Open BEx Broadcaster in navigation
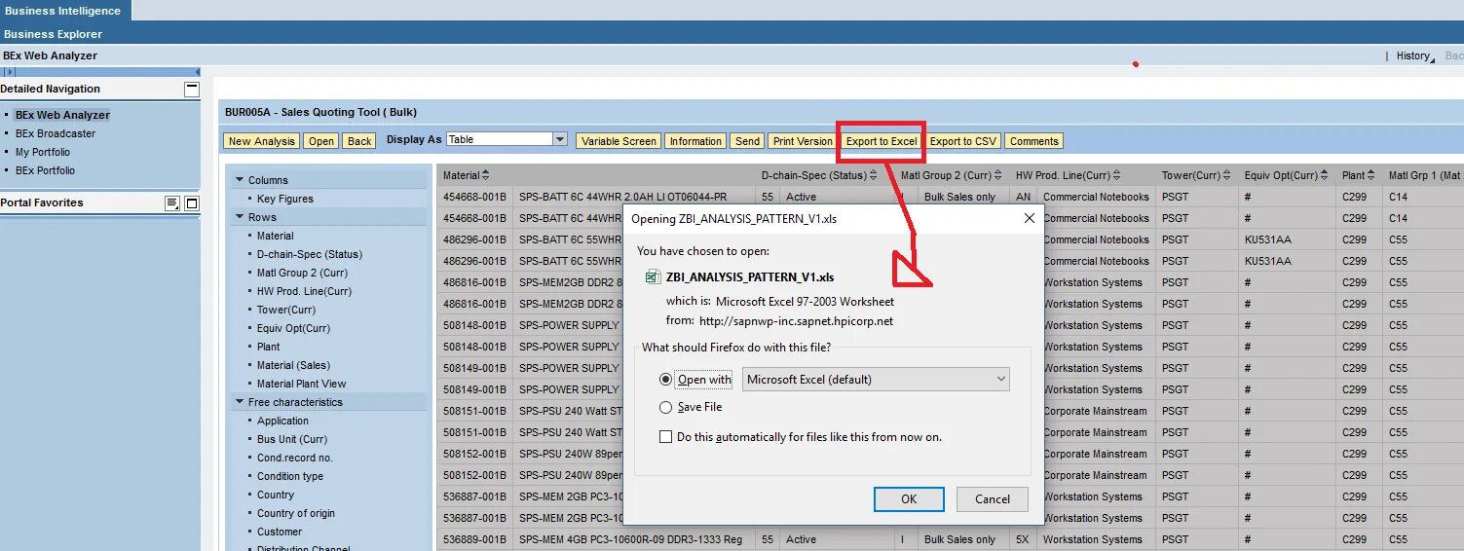The height and width of the screenshot is (551, 1464). tap(56, 133)
